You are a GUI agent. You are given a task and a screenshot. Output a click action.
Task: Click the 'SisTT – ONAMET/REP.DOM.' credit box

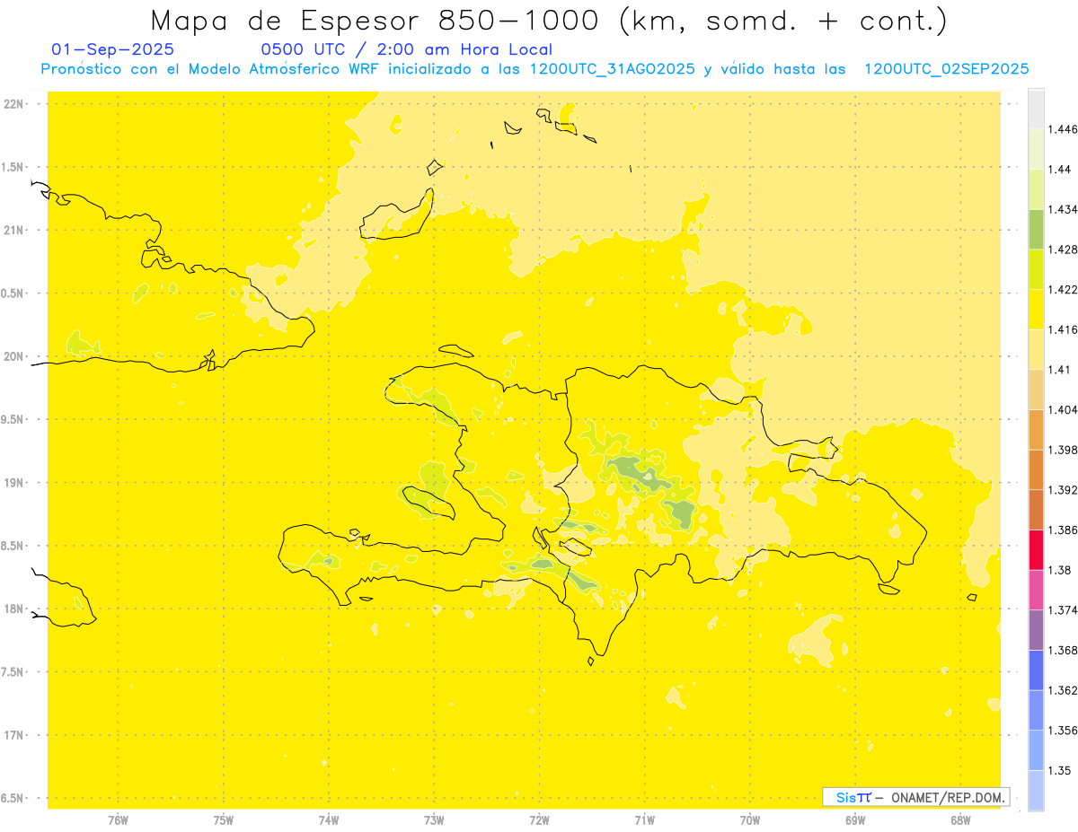[916, 797]
